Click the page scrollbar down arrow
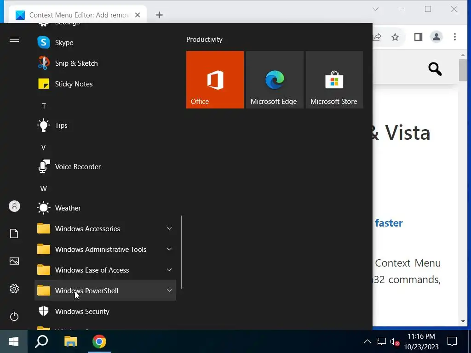471x353 pixels. pos(463,321)
